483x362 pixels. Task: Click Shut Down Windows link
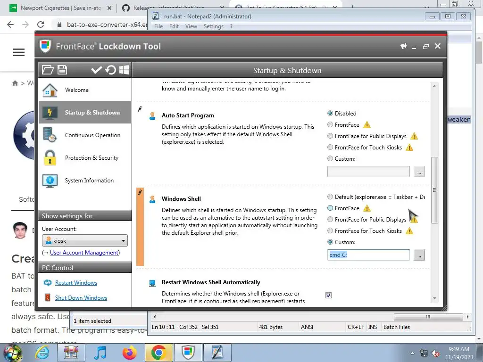(x=81, y=298)
